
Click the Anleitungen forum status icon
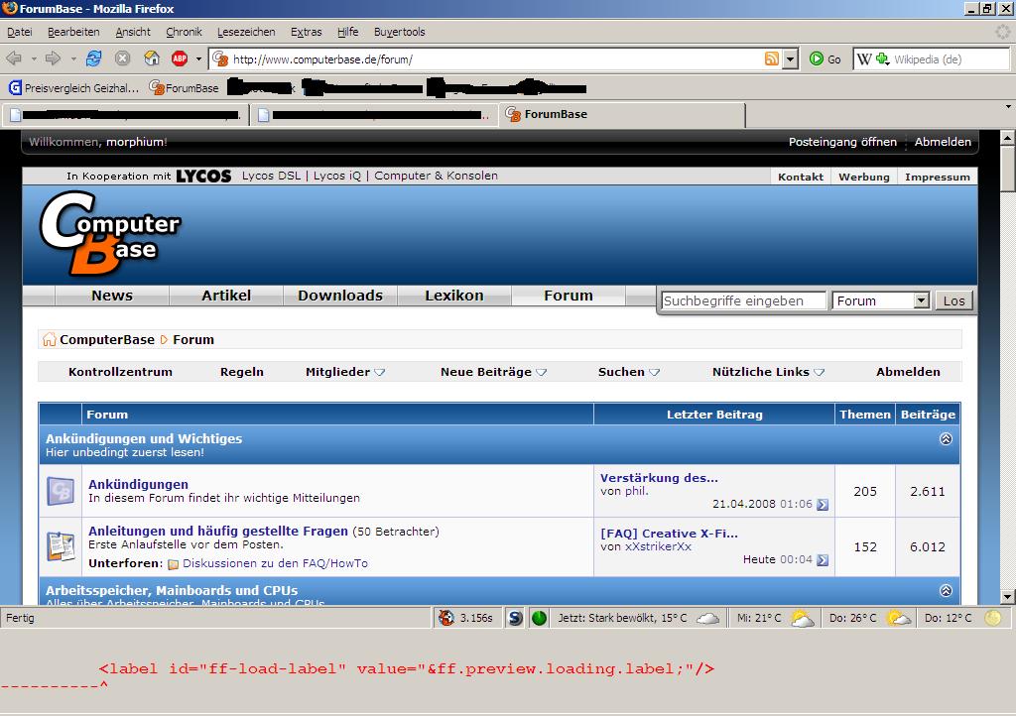(61, 546)
